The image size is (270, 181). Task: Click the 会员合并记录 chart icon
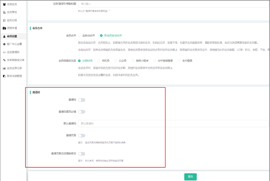click(4, 68)
